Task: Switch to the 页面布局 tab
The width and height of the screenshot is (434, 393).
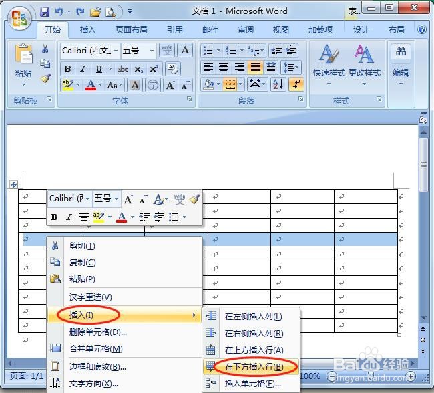Action: (x=131, y=29)
